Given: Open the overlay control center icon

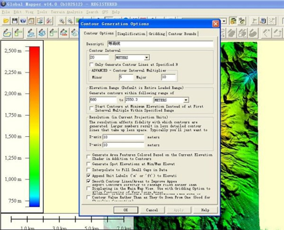Looking at the screenshot, I should click(x=40, y=20).
